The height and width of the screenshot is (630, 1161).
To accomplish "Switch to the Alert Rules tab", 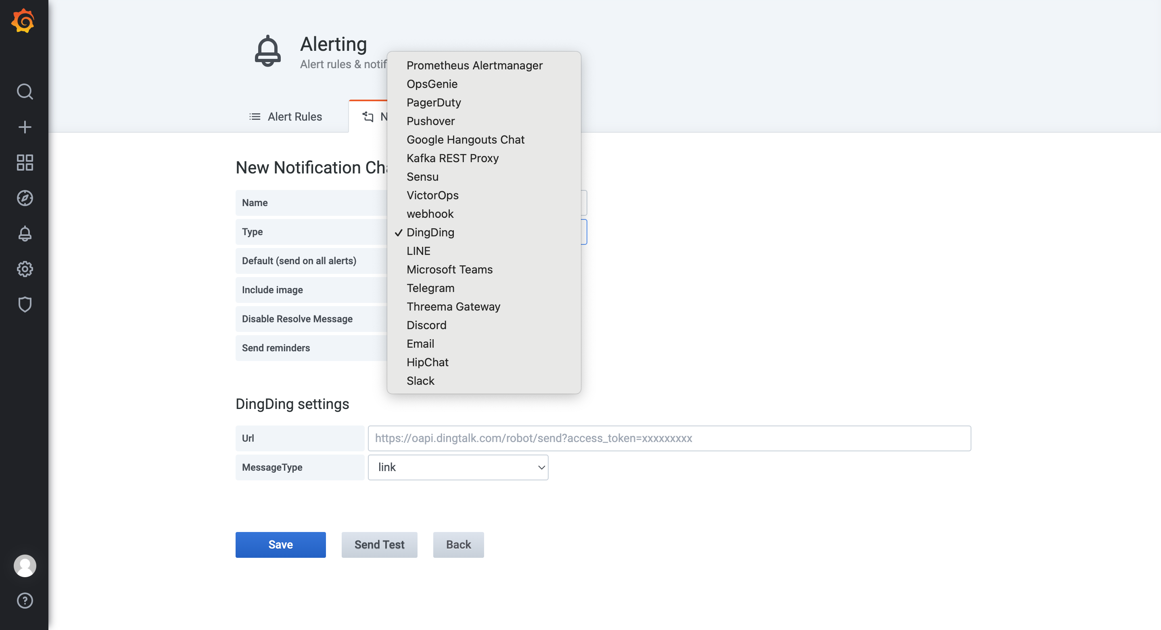I will [x=286, y=117].
